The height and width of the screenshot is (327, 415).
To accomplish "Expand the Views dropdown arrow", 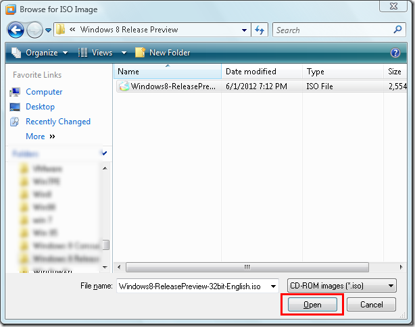I will pyautogui.click(x=124, y=53).
